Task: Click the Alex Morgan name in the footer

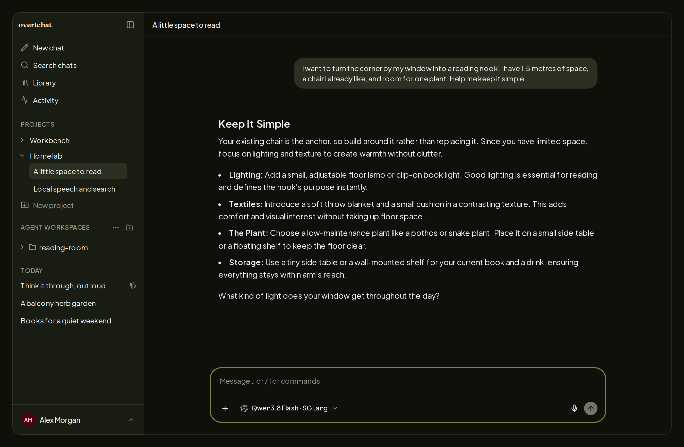Action: point(60,420)
